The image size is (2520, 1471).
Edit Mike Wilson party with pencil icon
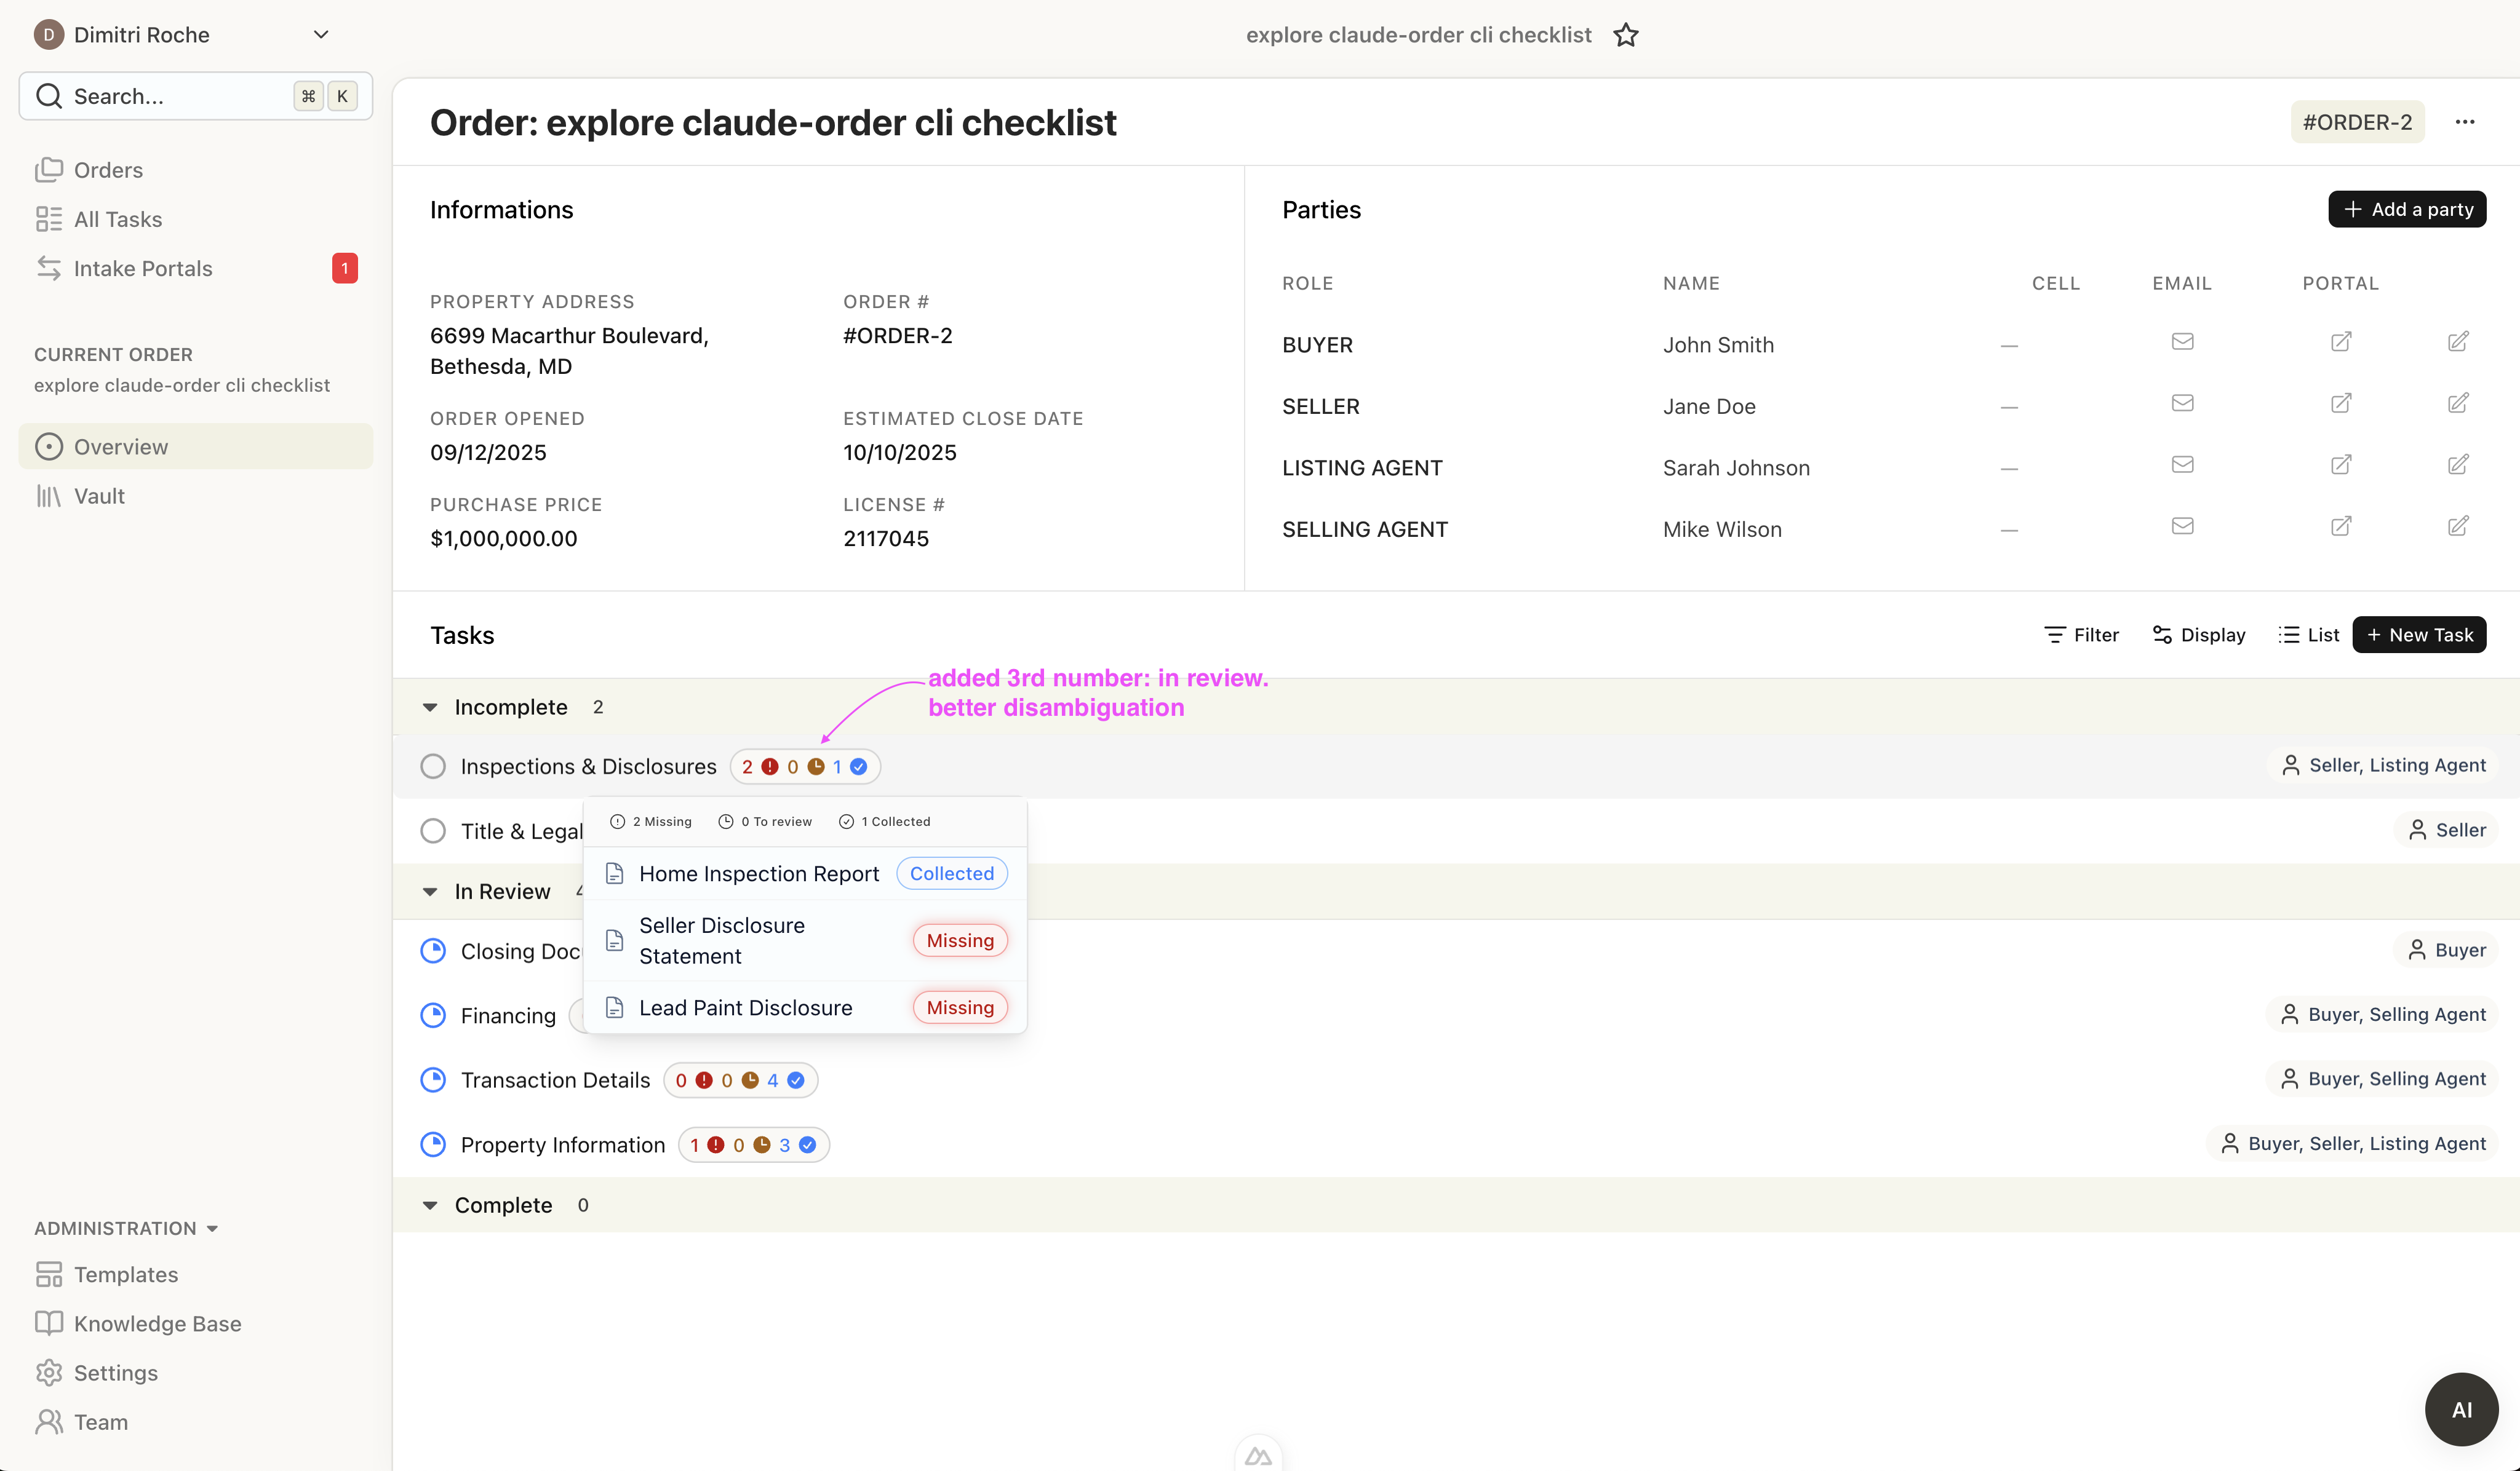pos(2457,526)
